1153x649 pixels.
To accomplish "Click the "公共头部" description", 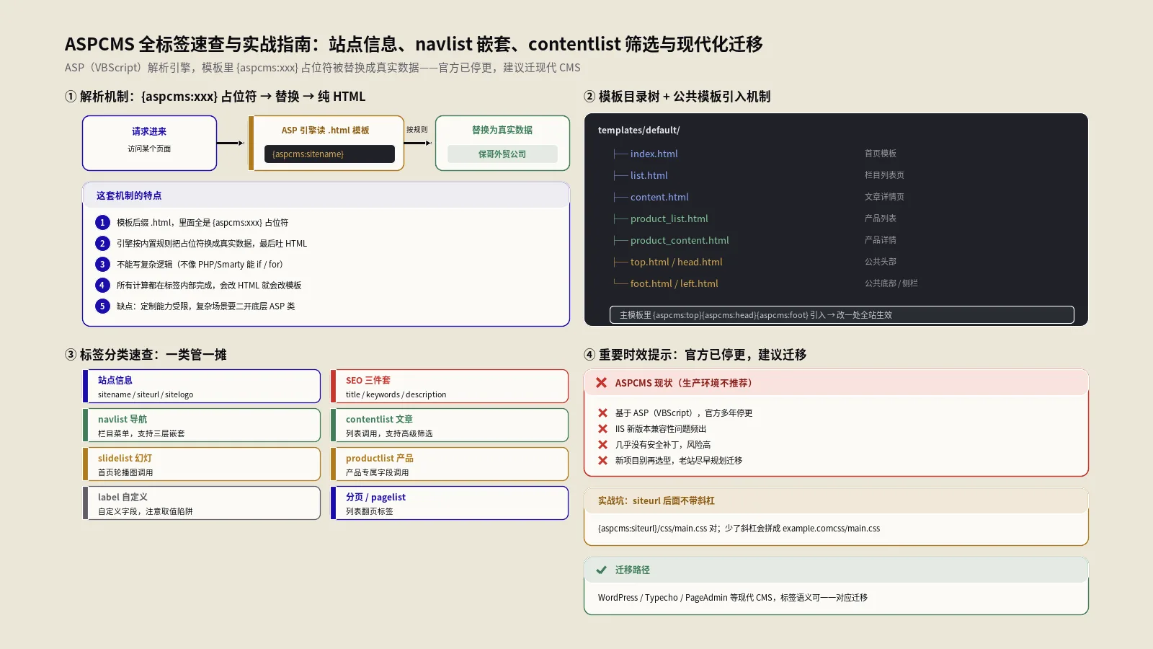I will (881, 262).
